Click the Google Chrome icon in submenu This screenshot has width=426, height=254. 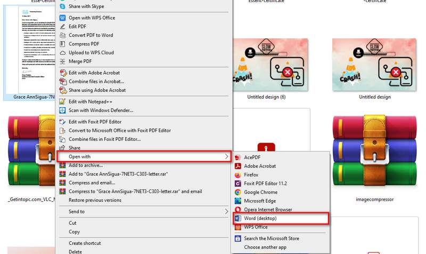pos(237,192)
